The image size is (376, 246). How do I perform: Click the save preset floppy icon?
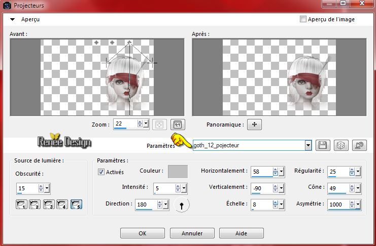323,145
